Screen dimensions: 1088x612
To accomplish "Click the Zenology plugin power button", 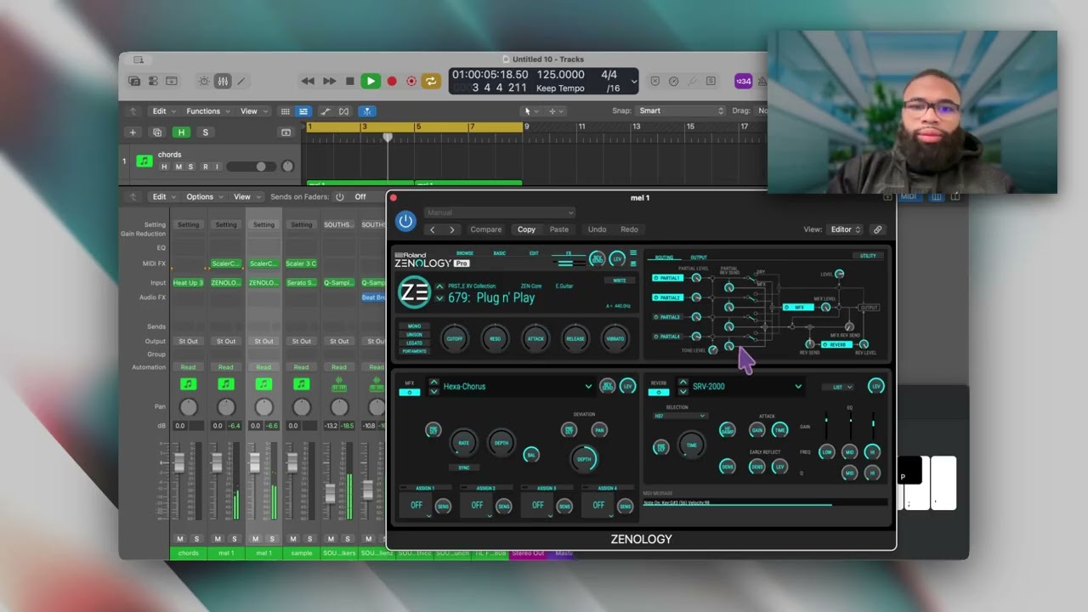I will point(405,221).
